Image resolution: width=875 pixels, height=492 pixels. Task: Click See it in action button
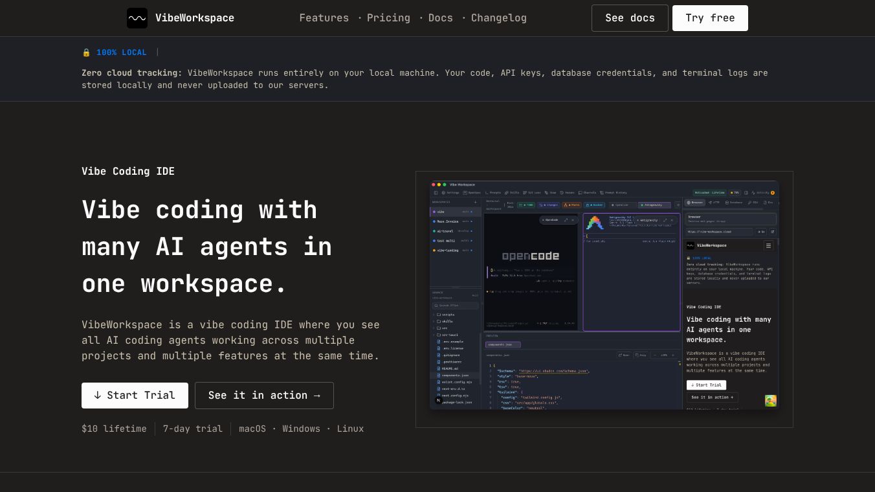(x=264, y=396)
